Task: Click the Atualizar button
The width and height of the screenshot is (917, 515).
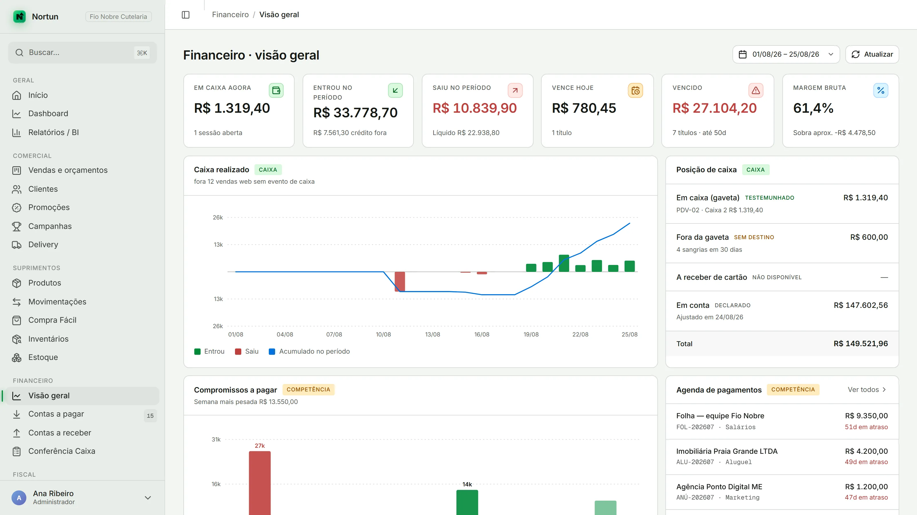Action: [x=872, y=54]
